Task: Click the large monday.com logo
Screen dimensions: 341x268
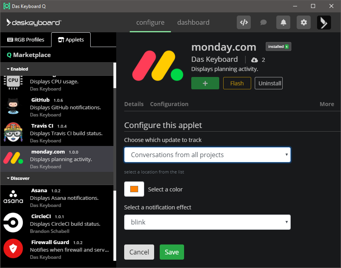Action: coord(157,66)
